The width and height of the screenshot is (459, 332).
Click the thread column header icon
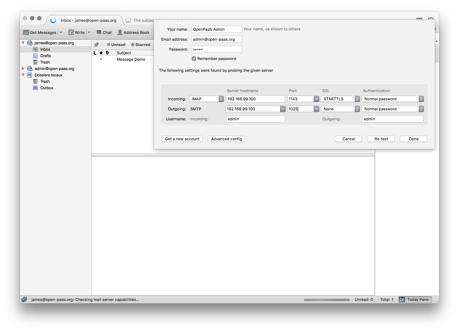click(95, 53)
